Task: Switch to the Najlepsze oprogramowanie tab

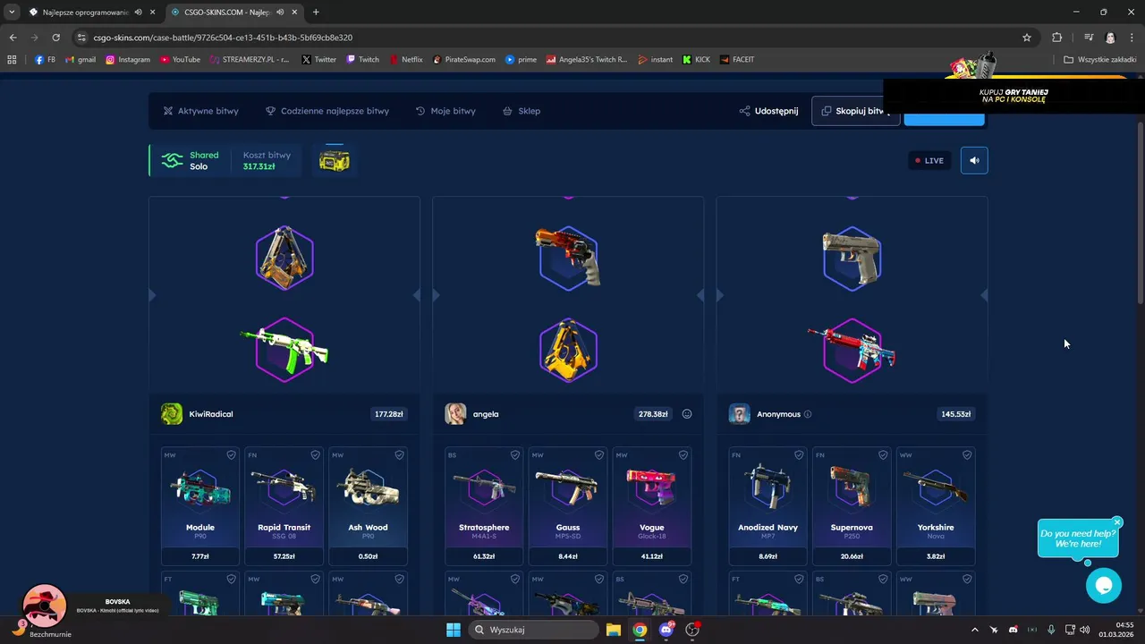Action: point(85,12)
